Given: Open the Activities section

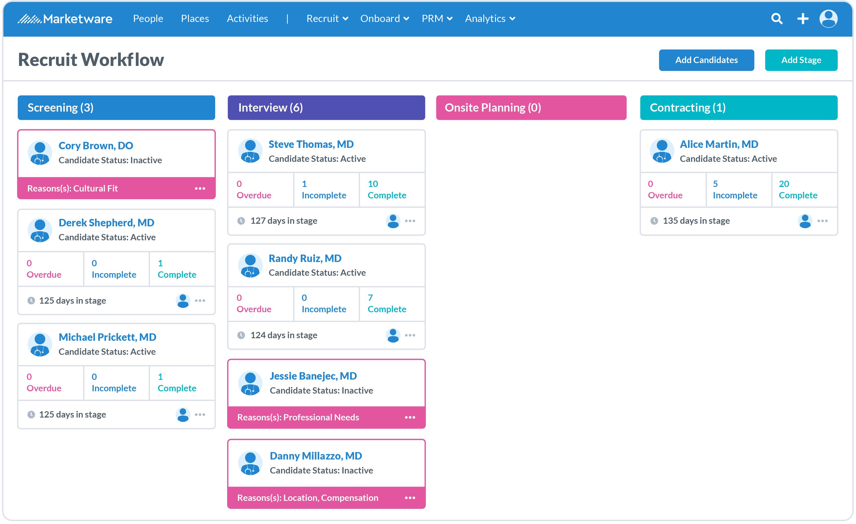Looking at the screenshot, I should coord(247,19).
